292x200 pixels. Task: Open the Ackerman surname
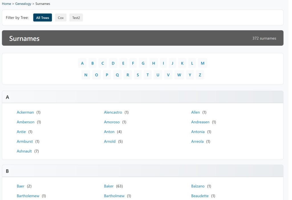(x=25, y=112)
